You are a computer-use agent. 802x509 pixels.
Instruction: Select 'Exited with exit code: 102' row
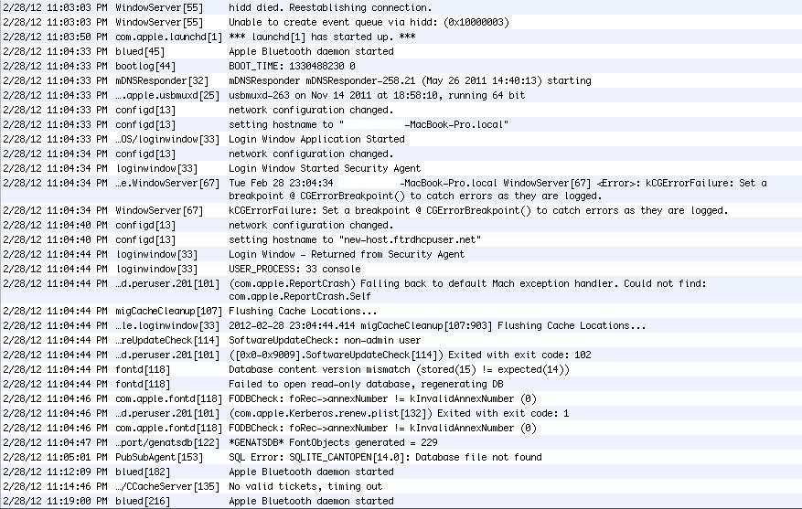tap(401, 355)
